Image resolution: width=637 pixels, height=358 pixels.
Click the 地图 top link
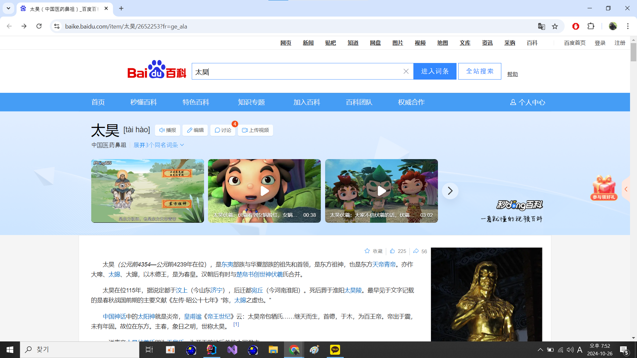pyautogui.click(x=443, y=43)
